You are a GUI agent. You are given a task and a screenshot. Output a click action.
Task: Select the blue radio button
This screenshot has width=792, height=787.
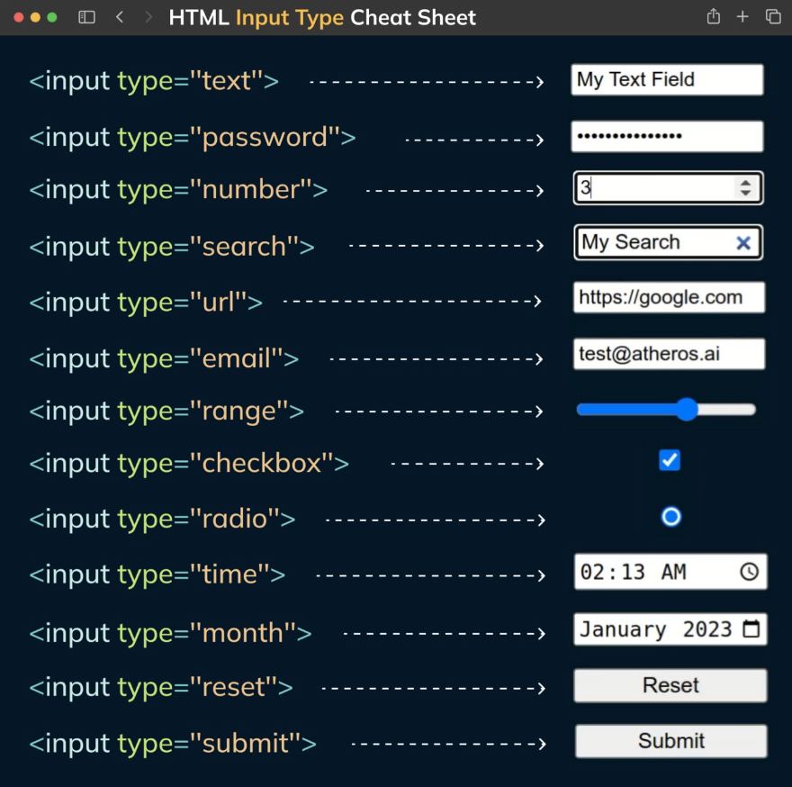pos(670,517)
